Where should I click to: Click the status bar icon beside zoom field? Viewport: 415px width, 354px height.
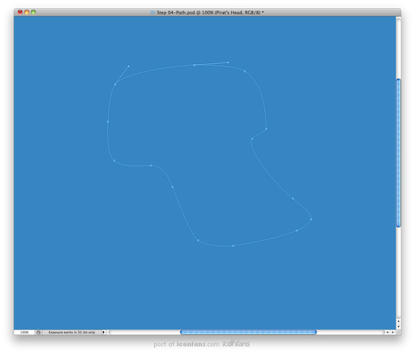[39, 333]
